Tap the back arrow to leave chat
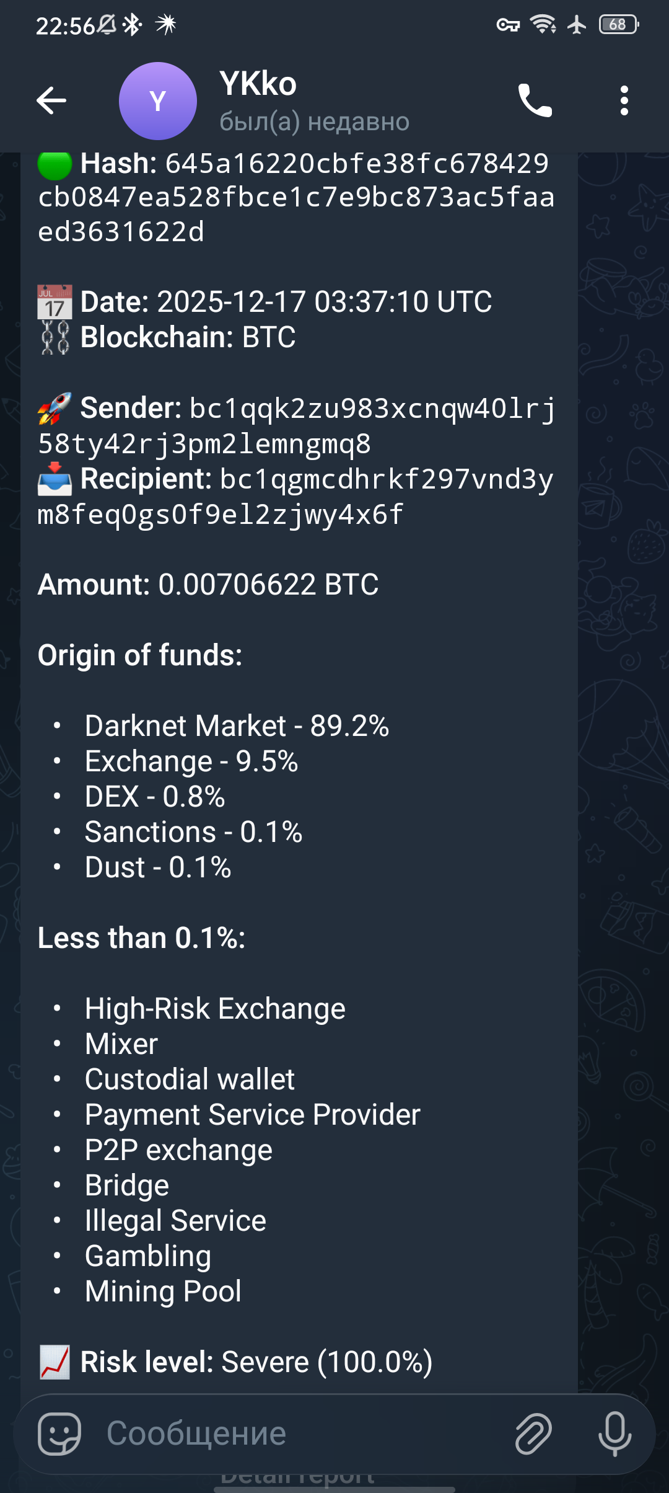 click(52, 101)
